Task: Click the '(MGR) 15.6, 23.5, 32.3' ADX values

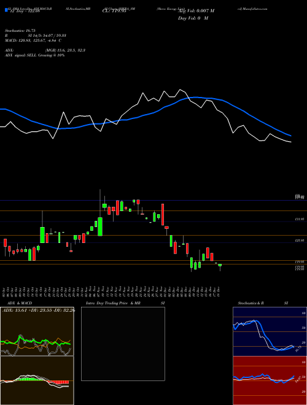Action: click(x=65, y=50)
